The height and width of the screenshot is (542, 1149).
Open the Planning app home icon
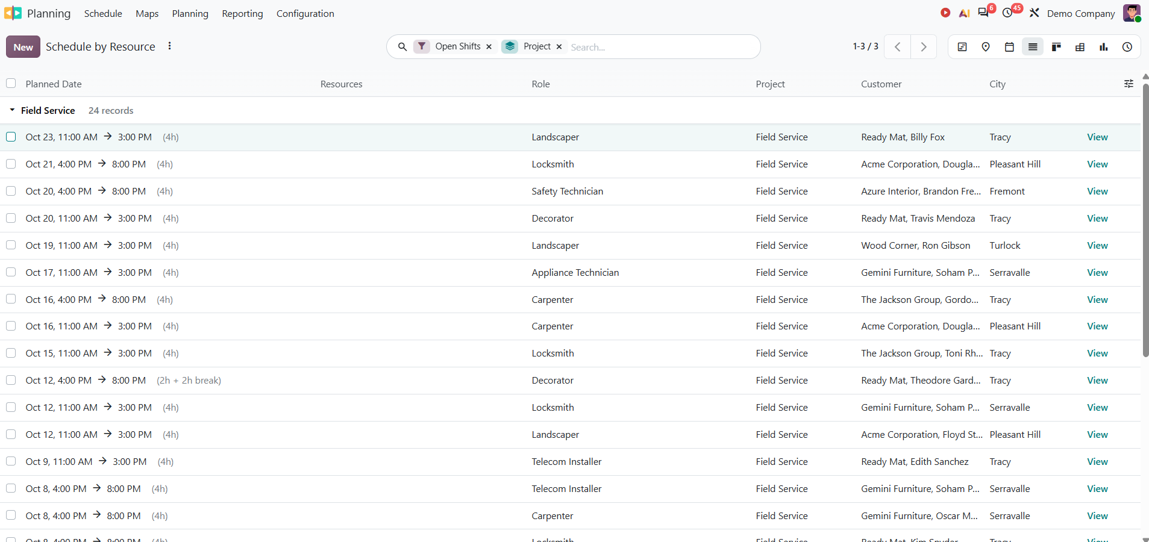(x=13, y=13)
